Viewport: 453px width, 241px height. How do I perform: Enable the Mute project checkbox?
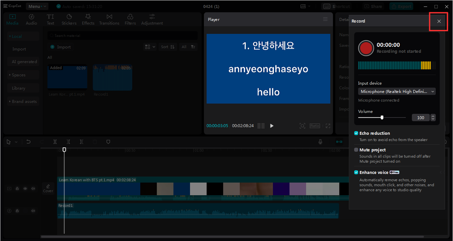[x=356, y=150]
